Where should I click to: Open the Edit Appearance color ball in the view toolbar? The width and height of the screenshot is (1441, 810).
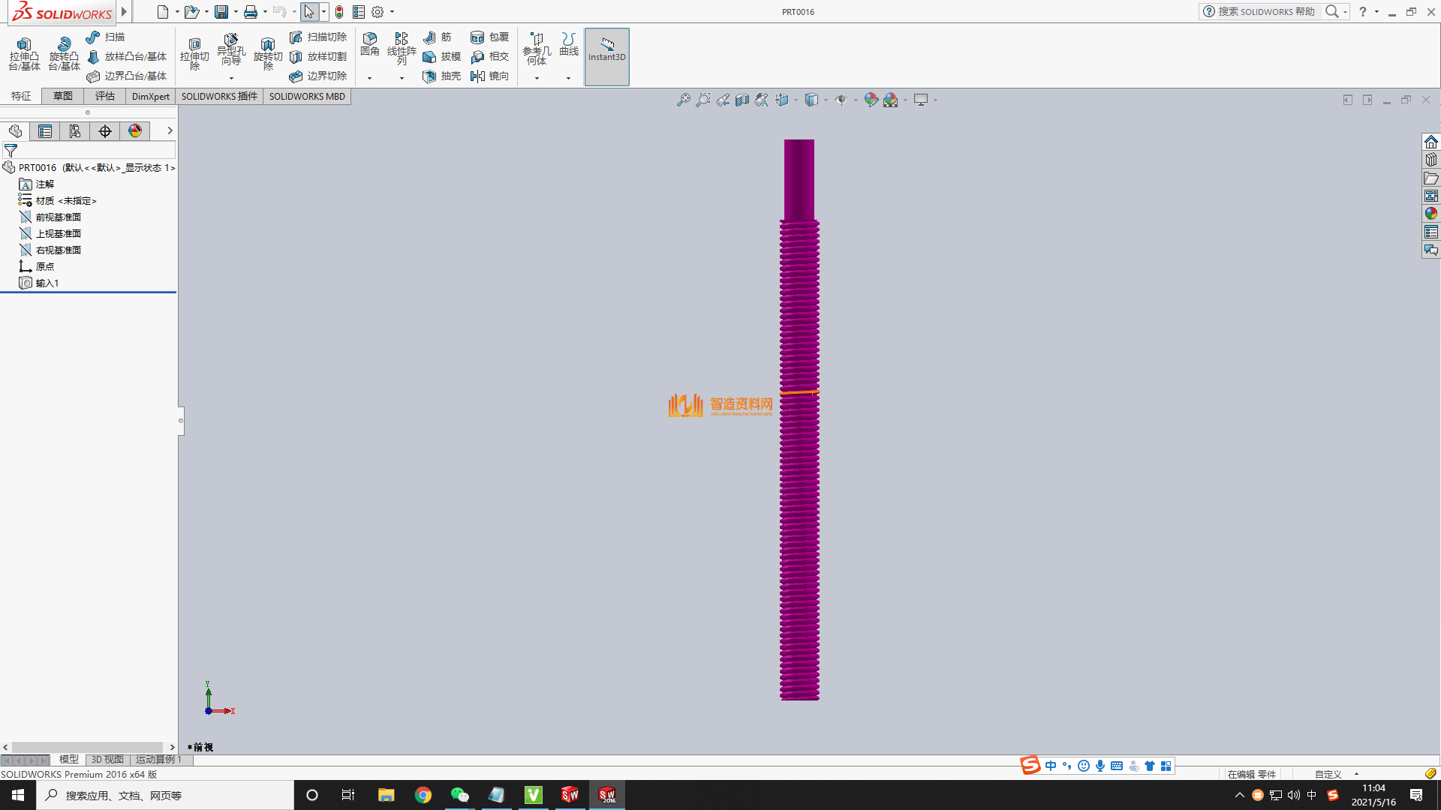click(871, 100)
